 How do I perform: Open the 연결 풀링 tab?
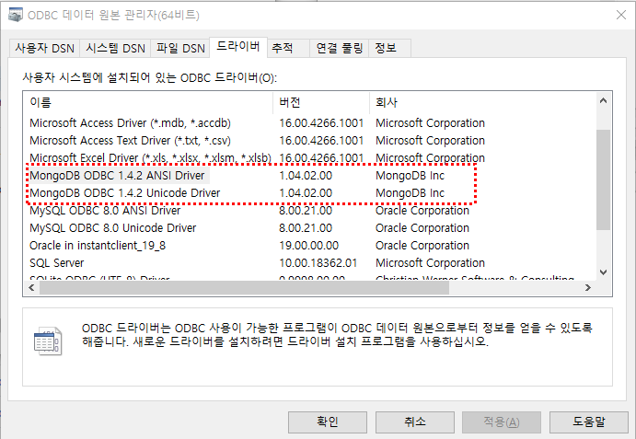339,48
